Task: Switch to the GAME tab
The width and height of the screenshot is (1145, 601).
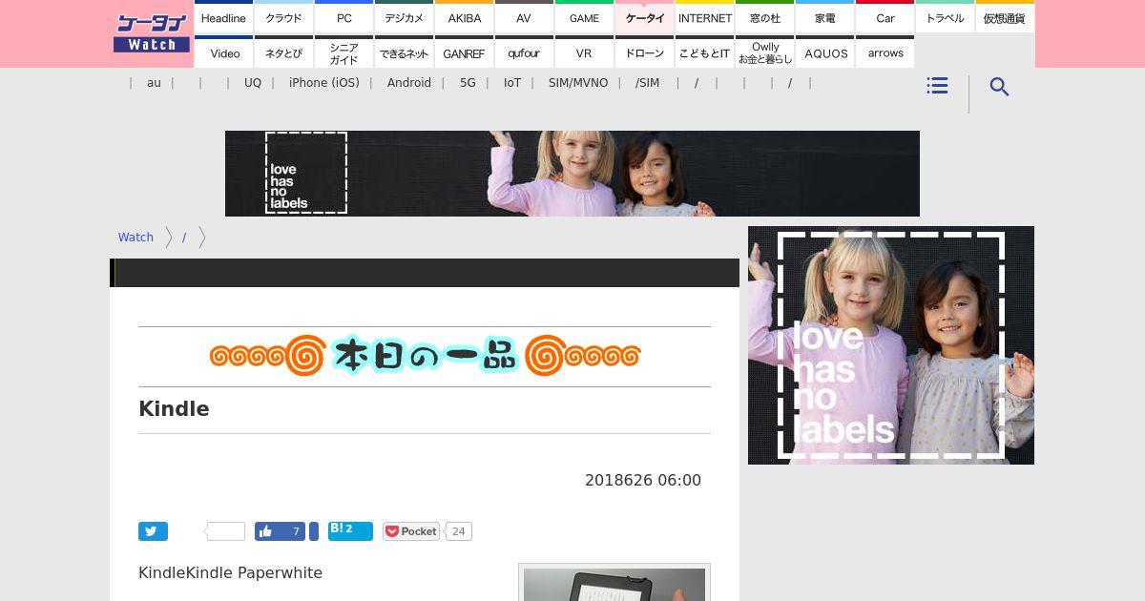Action: tap(584, 16)
